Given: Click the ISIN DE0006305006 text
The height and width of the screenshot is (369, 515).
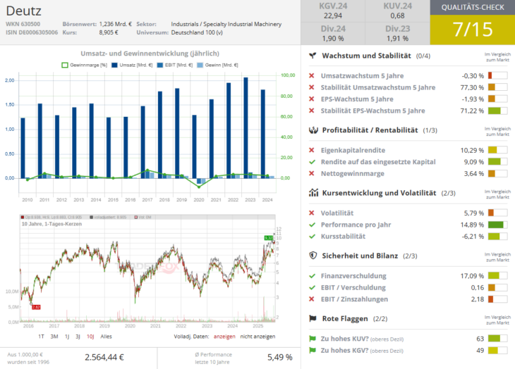Looking at the screenshot, I should pos(32,32).
